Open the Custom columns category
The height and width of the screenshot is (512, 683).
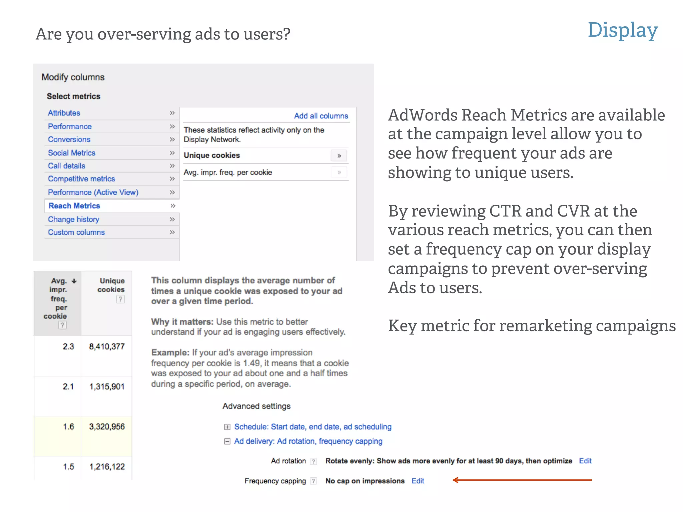coord(76,232)
